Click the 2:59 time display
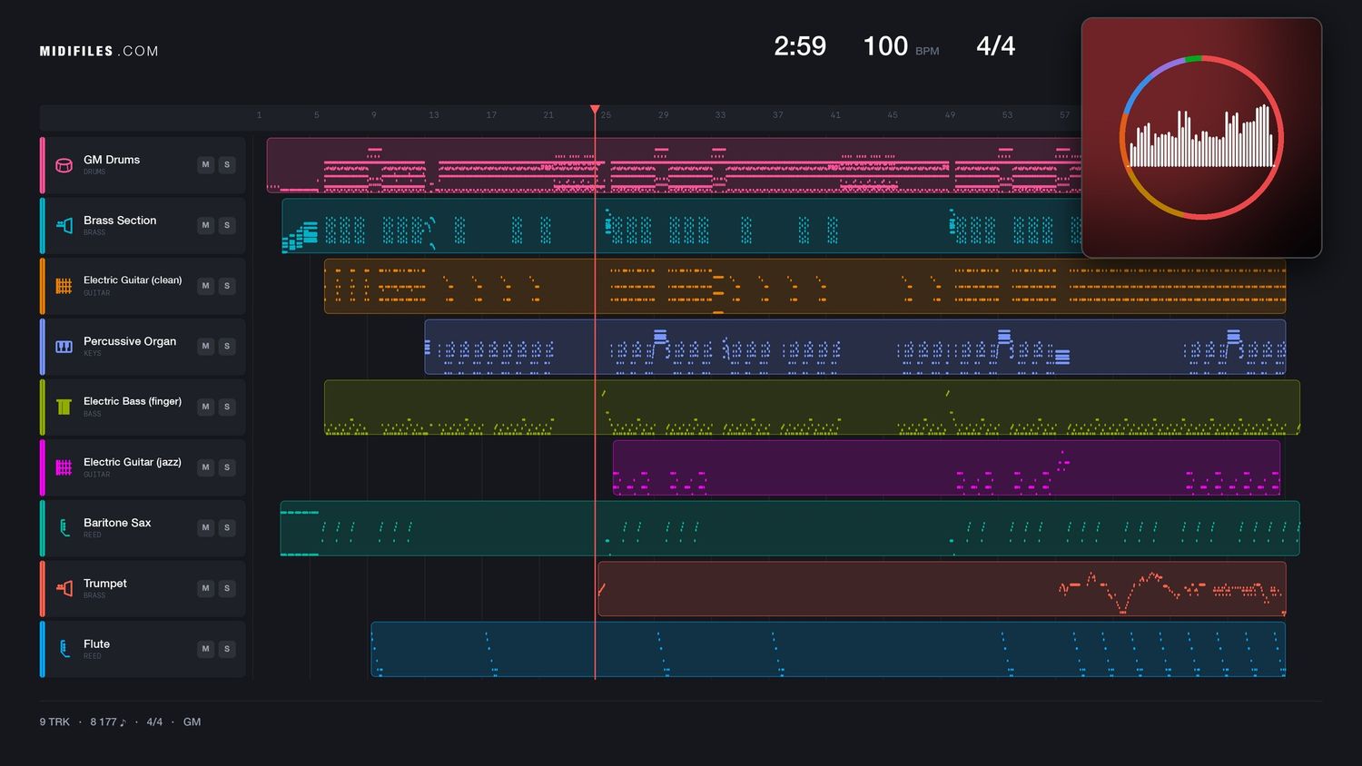1362x766 pixels. pos(800,46)
